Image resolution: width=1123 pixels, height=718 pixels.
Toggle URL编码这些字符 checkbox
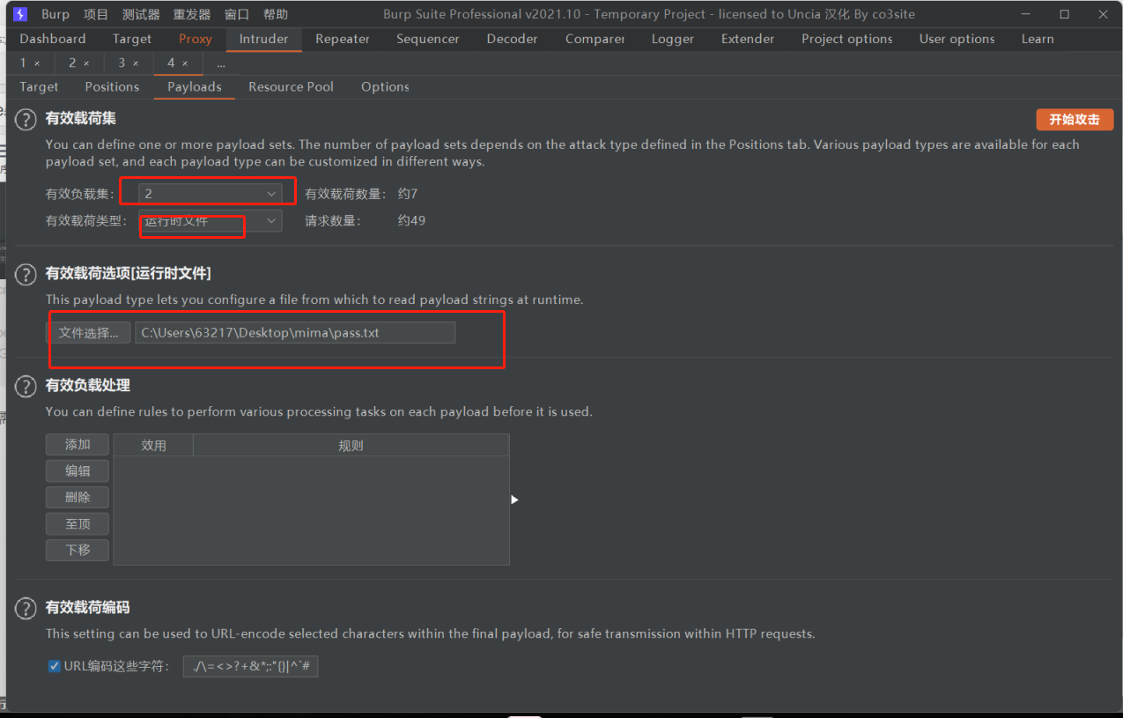tap(55, 666)
